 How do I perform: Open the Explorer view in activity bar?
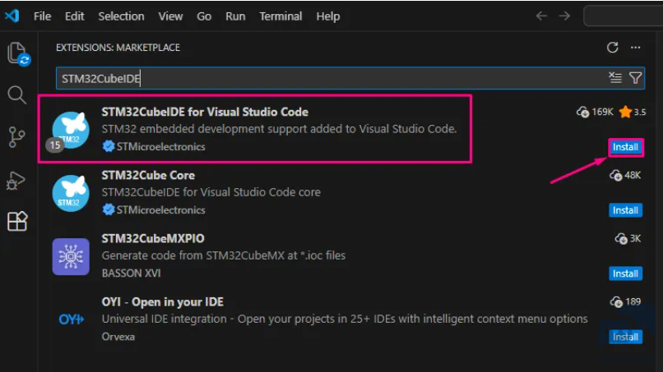18,53
